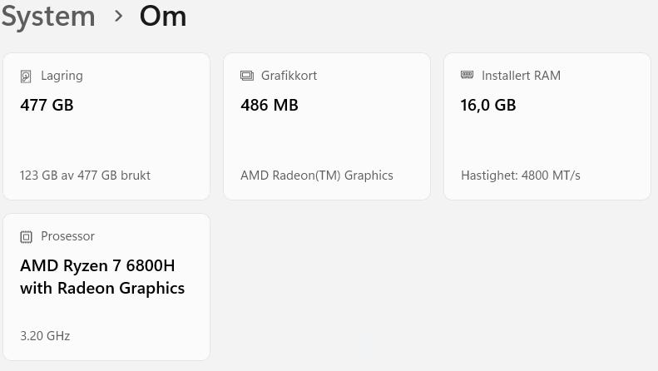Click the AMD Ryzen 7 6800H name line
Viewport: 658px width, 371px height.
coord(97,266)
